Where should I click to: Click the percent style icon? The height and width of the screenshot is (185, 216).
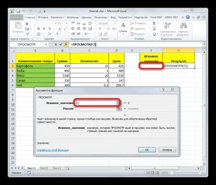[109, 29]
